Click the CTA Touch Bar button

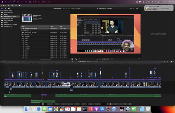coord(84,104)
